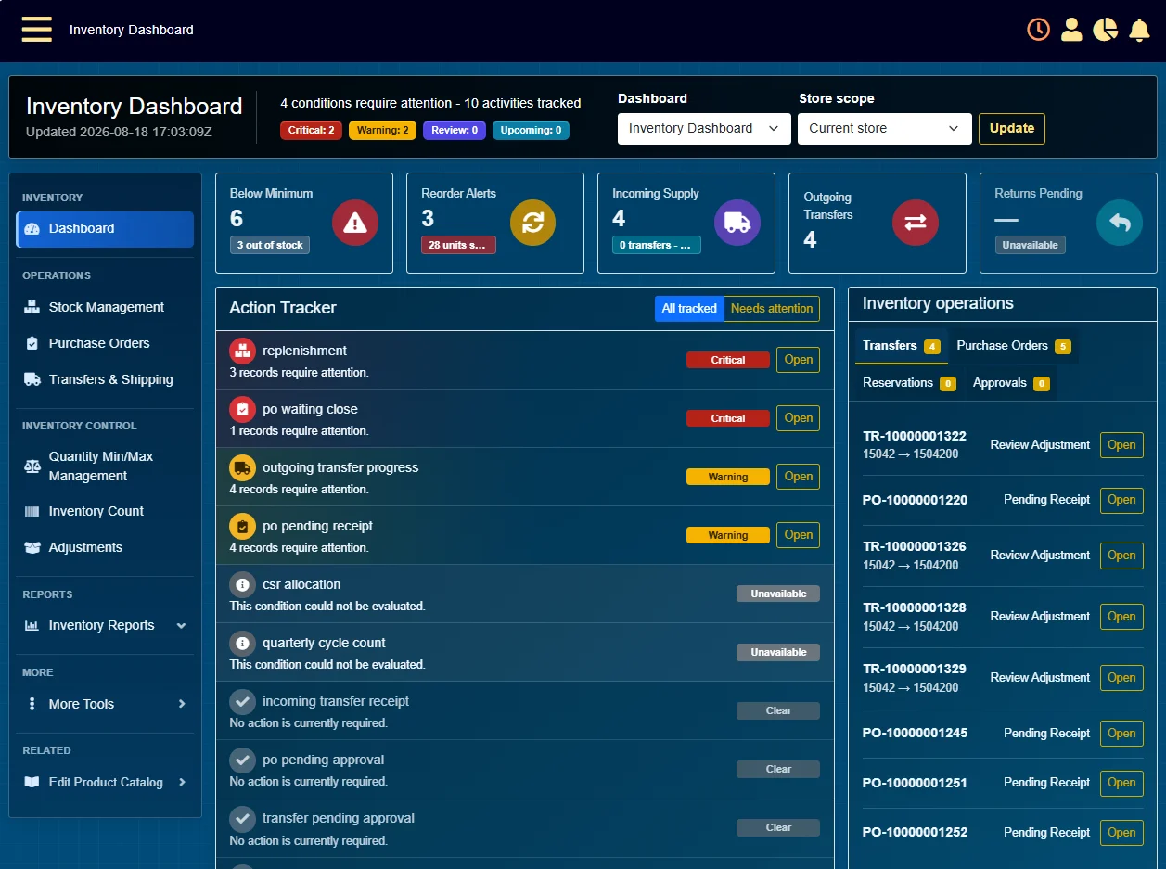
Task: Click the pie chart icon in header
Action: click(x=1105, y=30)
